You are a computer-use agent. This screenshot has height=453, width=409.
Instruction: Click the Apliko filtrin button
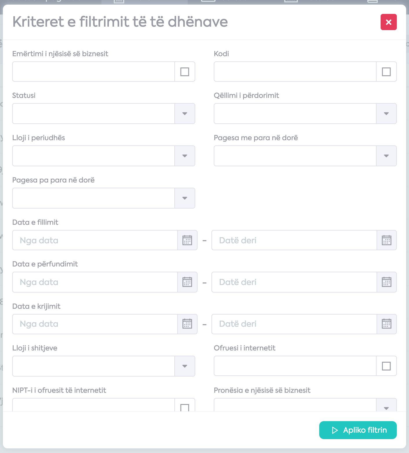(x=358, y=430)
